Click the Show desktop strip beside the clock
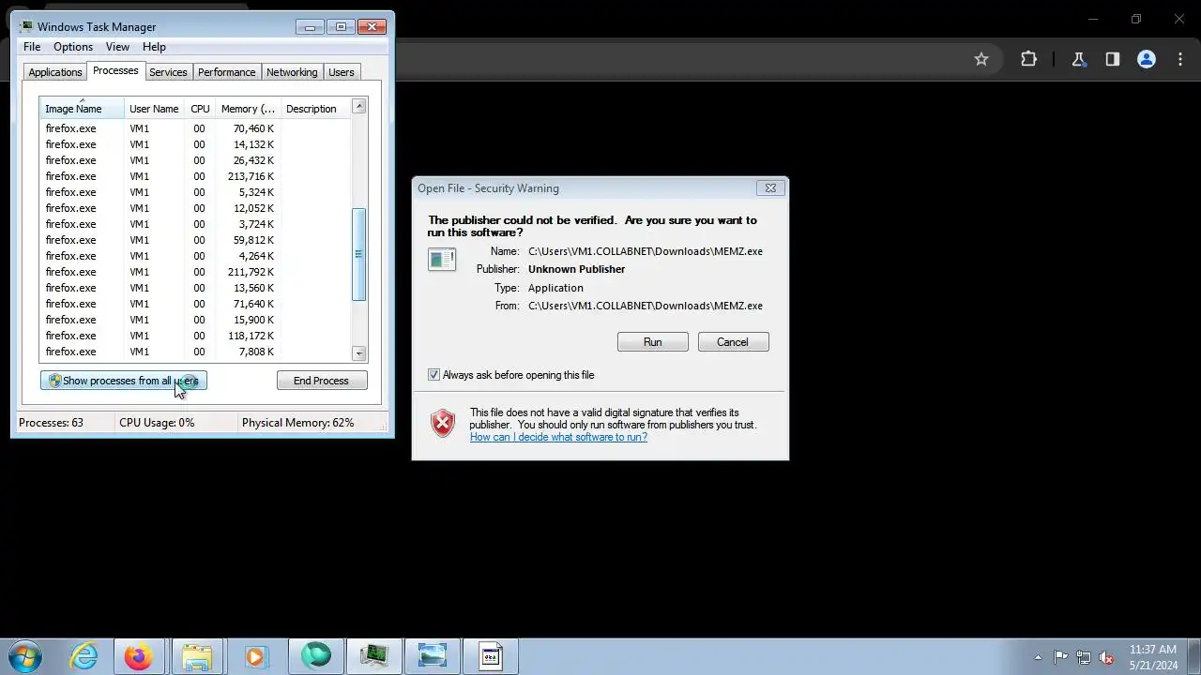 1193,657
